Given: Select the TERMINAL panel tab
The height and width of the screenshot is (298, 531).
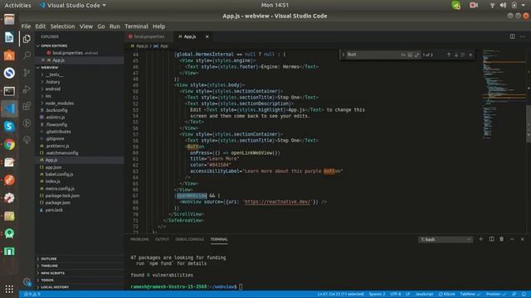Looking at the screenshot, I should click(219, 239).
